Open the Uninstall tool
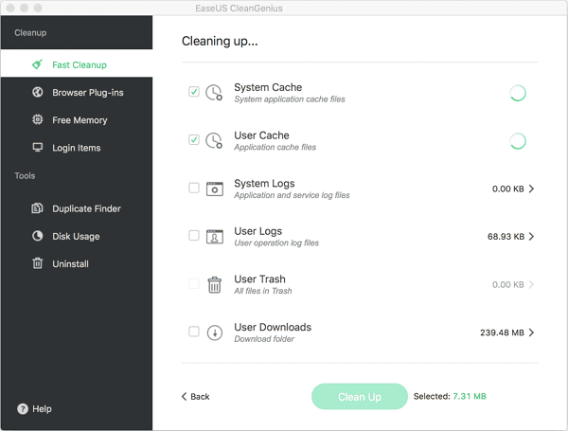The width and height of the screenshot is (568, 431). pyautogui.click(x=77, y=263)
